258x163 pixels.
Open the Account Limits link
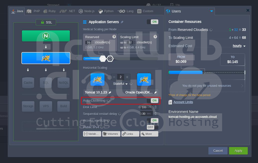pos(183,102)
